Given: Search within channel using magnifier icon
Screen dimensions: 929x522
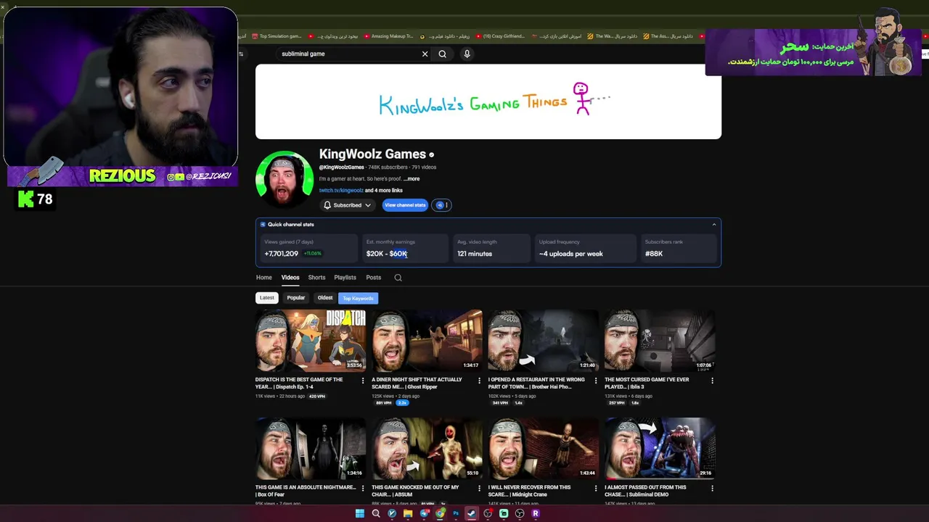Looking at the screenshot, I should point(398,278).
